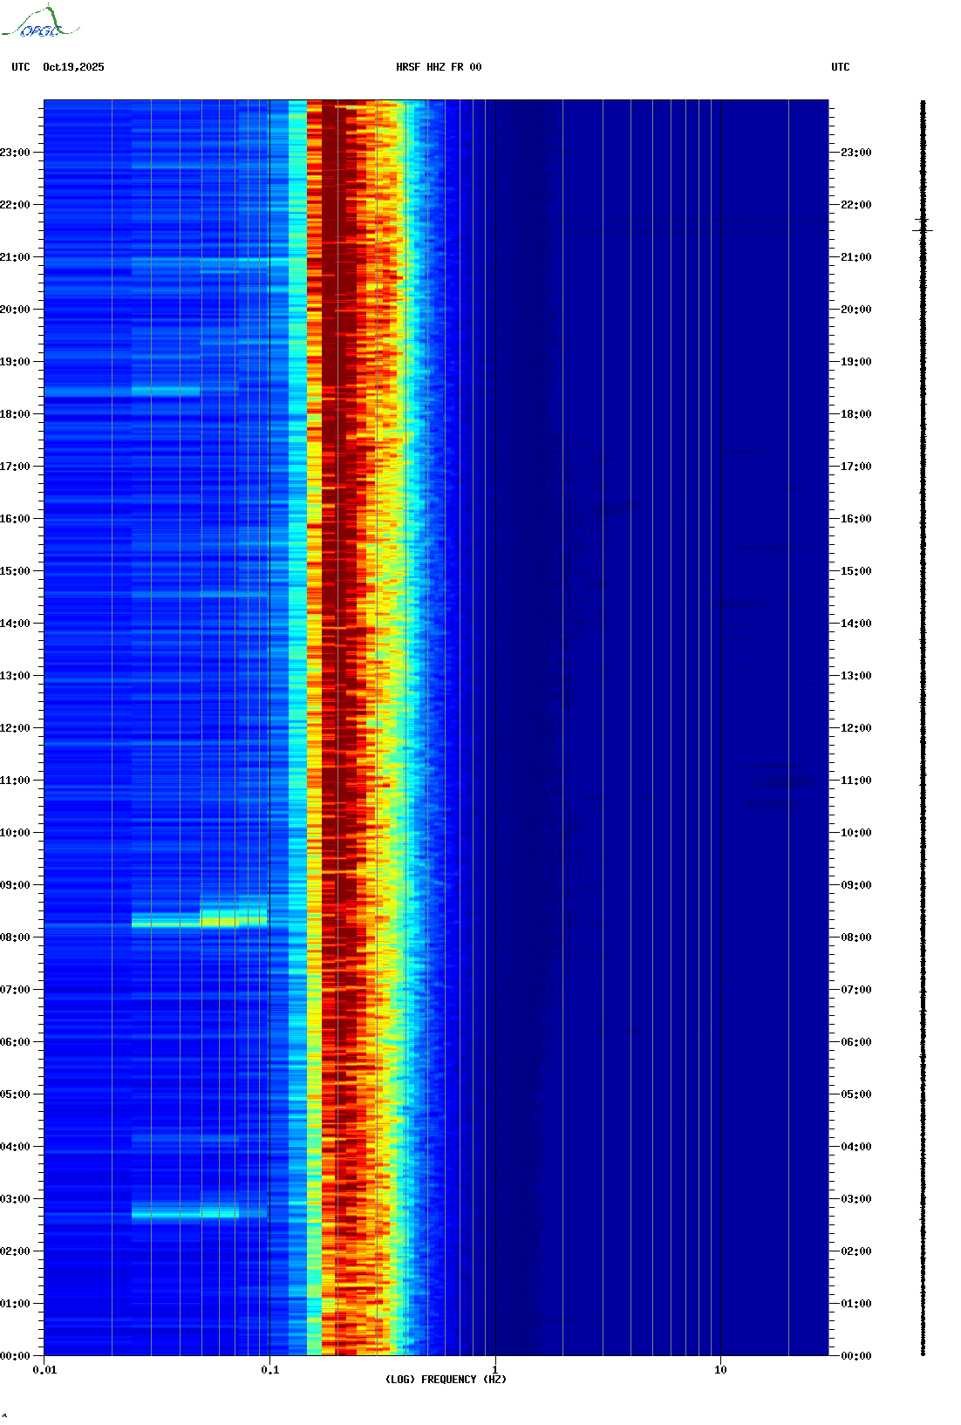Click the OGS logo
The image size is (961, 1425).
point(40,22)
